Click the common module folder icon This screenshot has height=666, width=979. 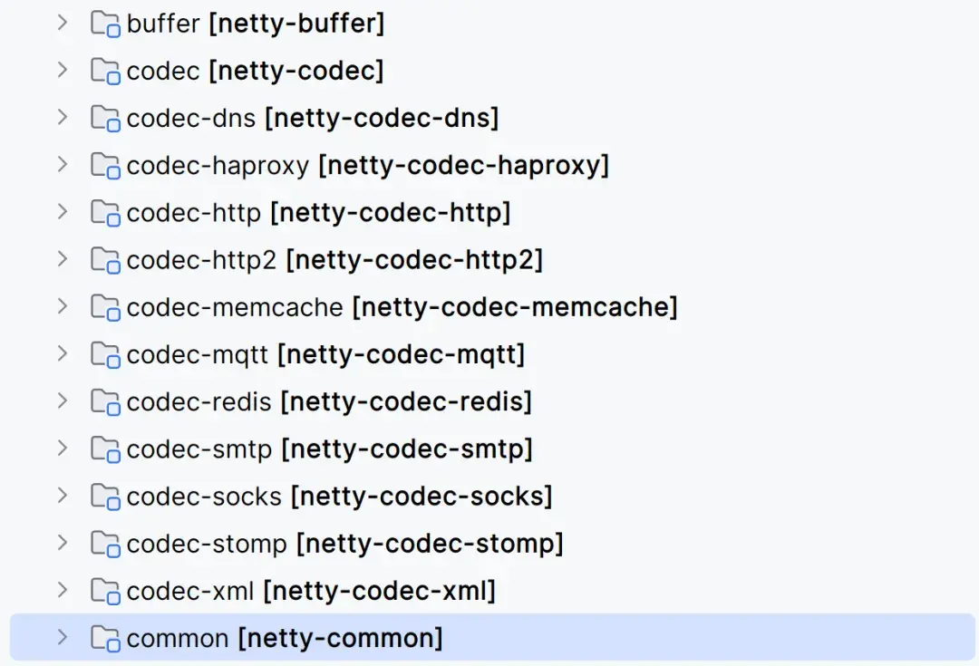pos(105,638)
